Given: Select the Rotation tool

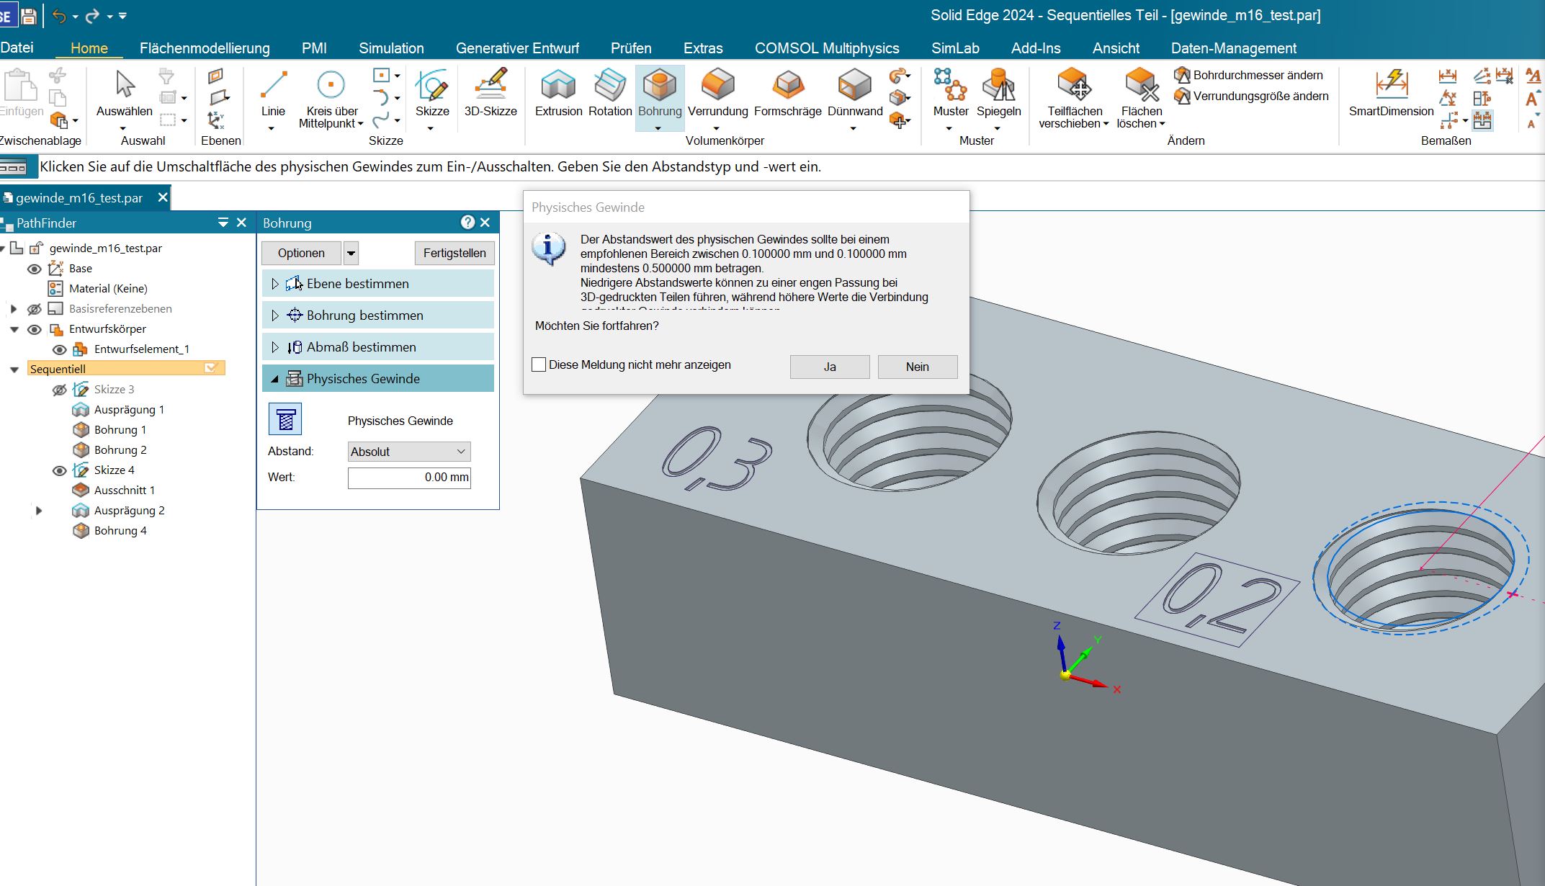Looking at the screenshot, I should (x=609, y=93).
